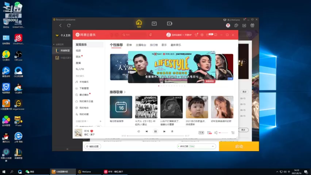Open the play queue list icon

[233, 133]
